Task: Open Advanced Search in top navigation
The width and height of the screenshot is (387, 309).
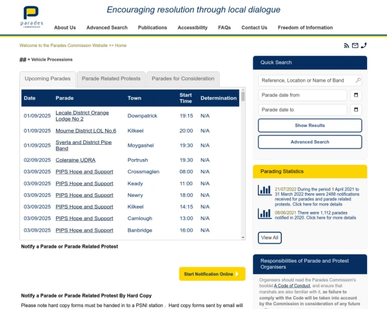Action: (107, 28)
